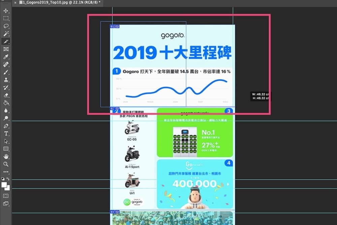Toggle Quick Mask mode
Image resolution: width=337 pixels, height=225 pixels.
pos(6,196)
